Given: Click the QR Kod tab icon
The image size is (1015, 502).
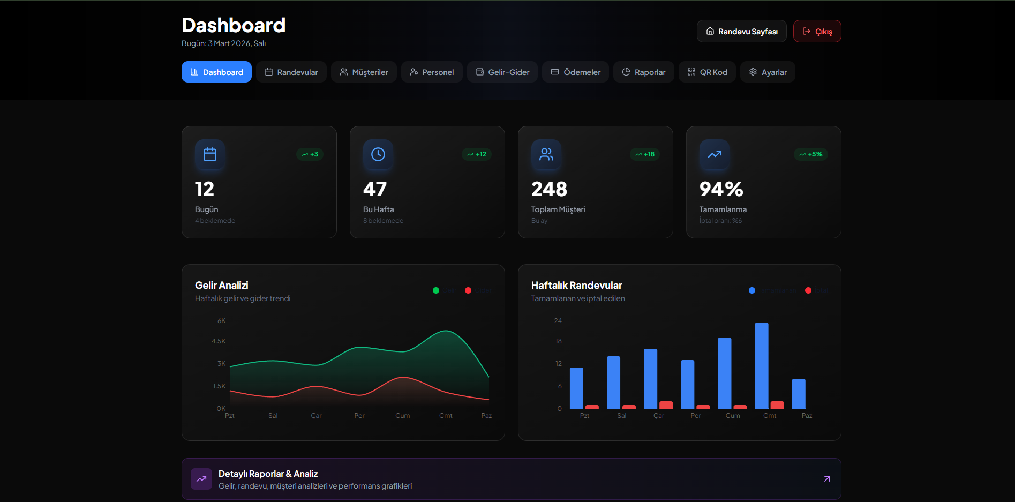Looking at the screenshot, I should pos(691,72).
